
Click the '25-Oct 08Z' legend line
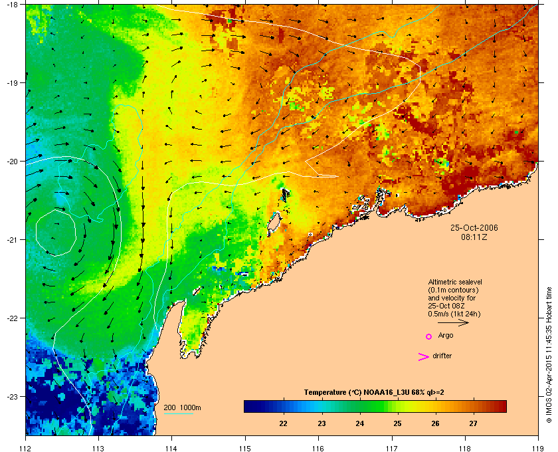click(x=446, y=306)
